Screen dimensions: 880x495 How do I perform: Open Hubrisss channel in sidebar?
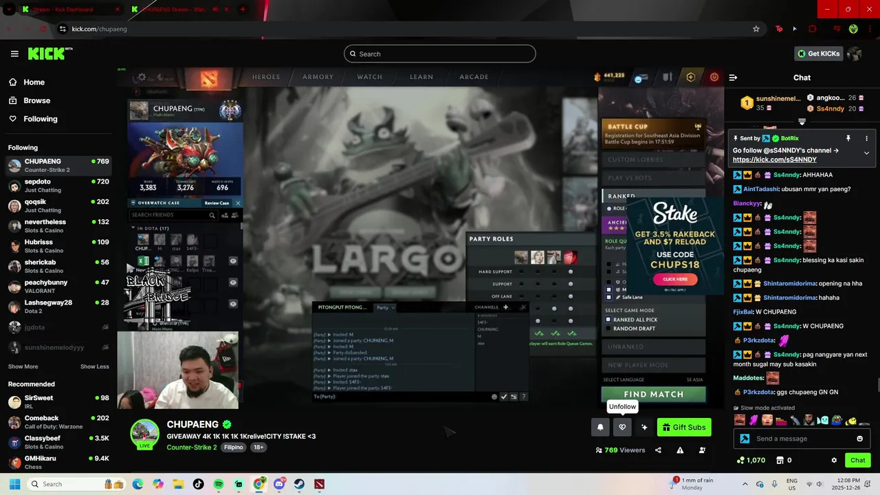tap(58, 246)
